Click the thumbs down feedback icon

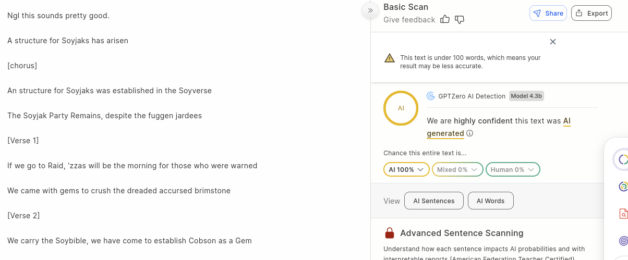[x=460, y=19]
